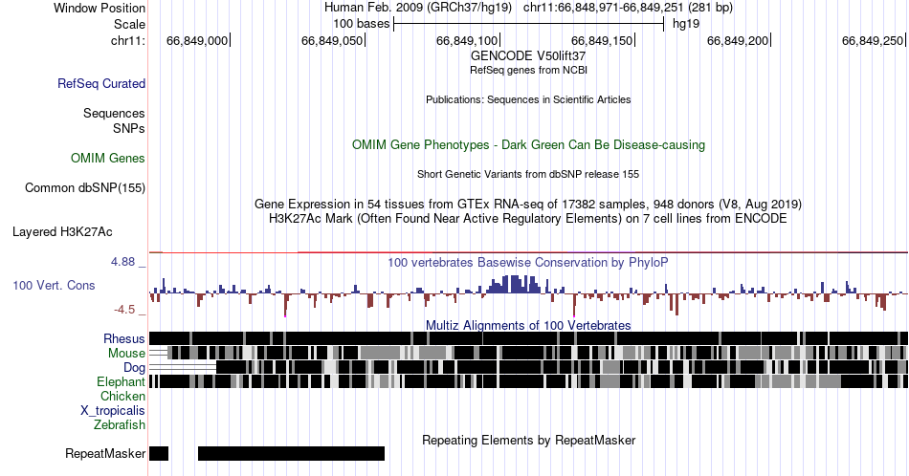The width and height of the screenshot is (909, 476).
Task: Click the 66,849,050 ruler position
Action: [332, 40]
